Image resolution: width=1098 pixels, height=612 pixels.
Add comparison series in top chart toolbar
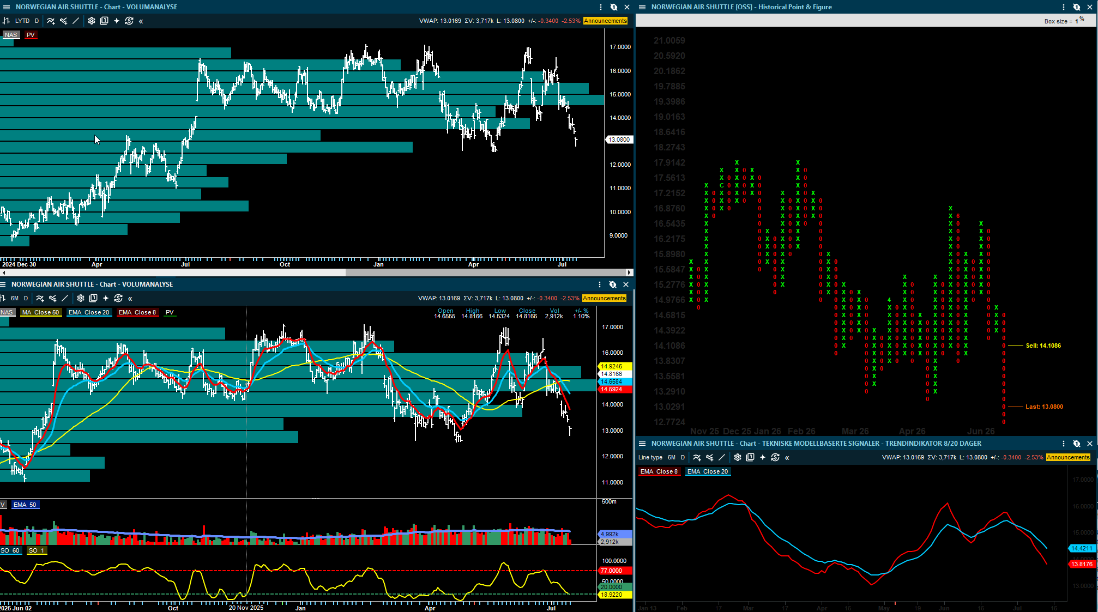64,21
